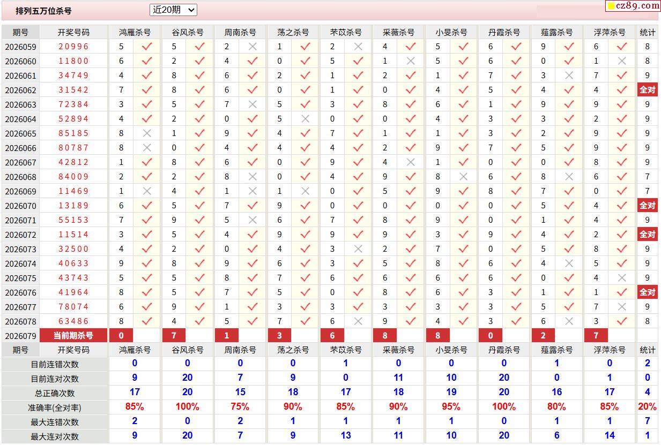
Task: Click the winning number 20996 in row 2026059
Action: coord(73,47)
